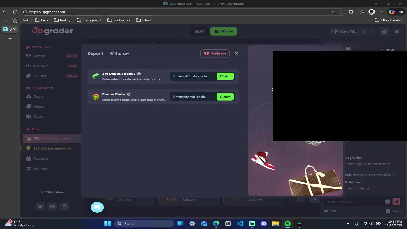Switch to the Deposit tab

point(95,53)
